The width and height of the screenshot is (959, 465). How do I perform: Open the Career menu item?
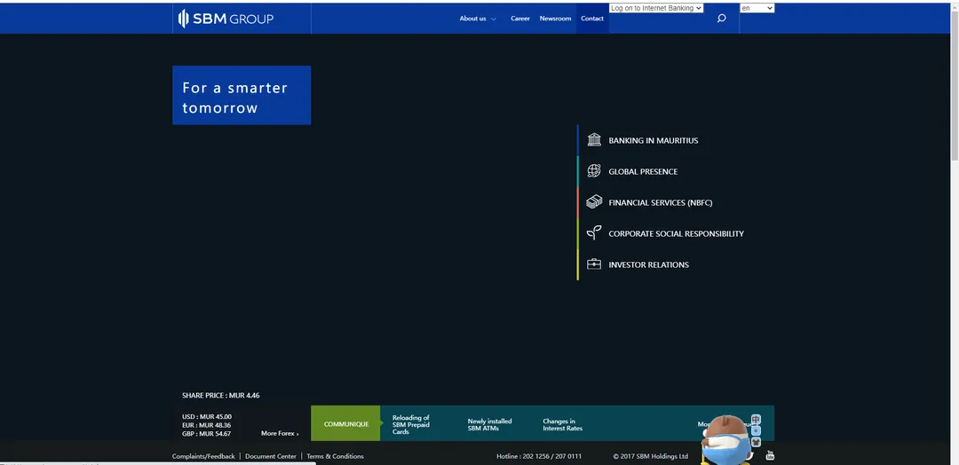(520, 19)
